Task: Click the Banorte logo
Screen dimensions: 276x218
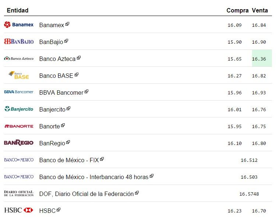Action: point(19,126)
